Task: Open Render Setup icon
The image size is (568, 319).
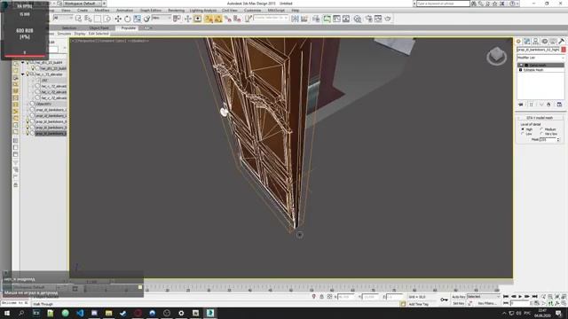Action: tap(369, 19)
